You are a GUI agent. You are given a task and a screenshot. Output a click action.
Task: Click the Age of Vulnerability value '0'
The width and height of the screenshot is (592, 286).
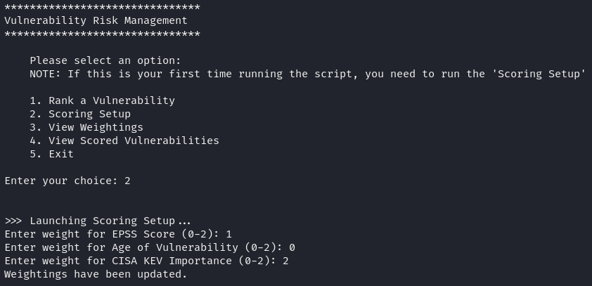292,247
